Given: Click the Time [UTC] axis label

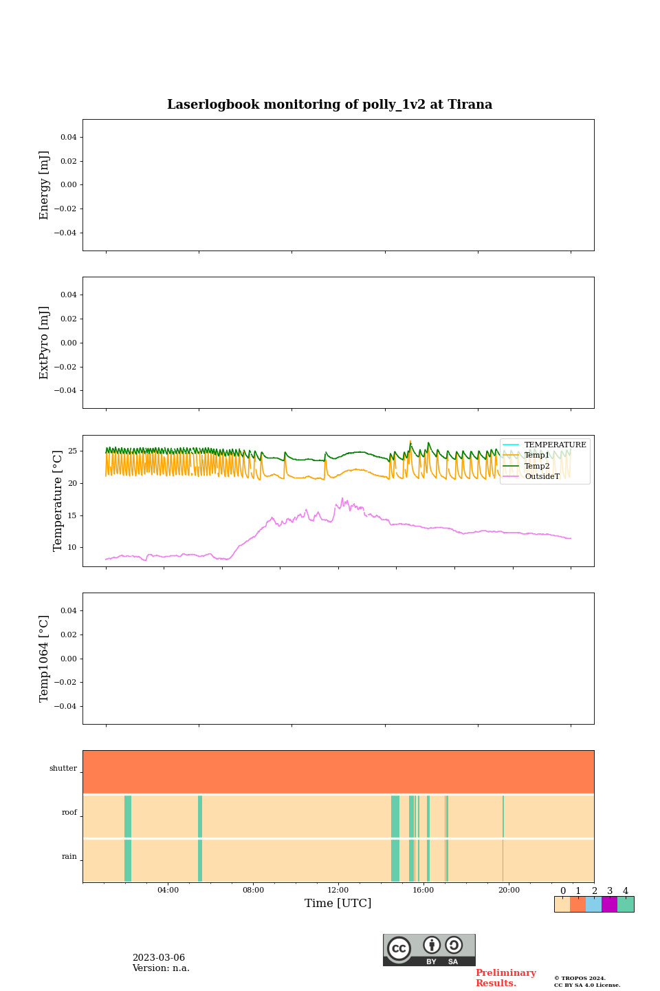Looking at the screenshot, I should (338, 904).
